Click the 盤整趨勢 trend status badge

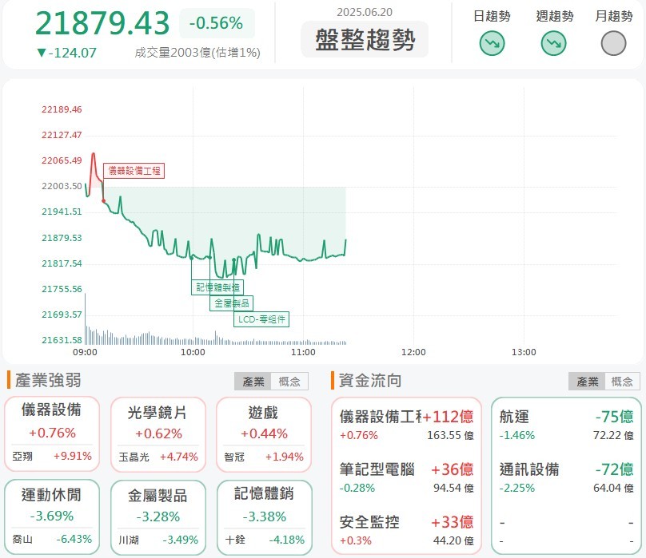click(x=365, y=39)
